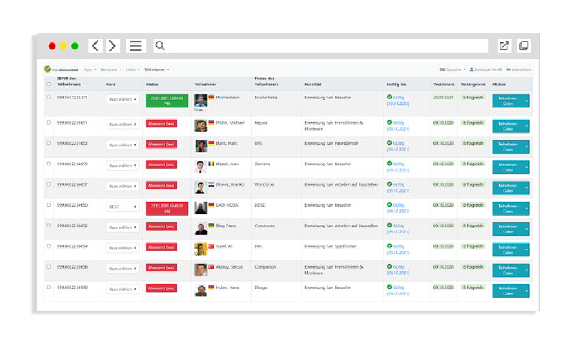
Task: Toggle the select-all checkbox in table header
Action: (49, 84)
